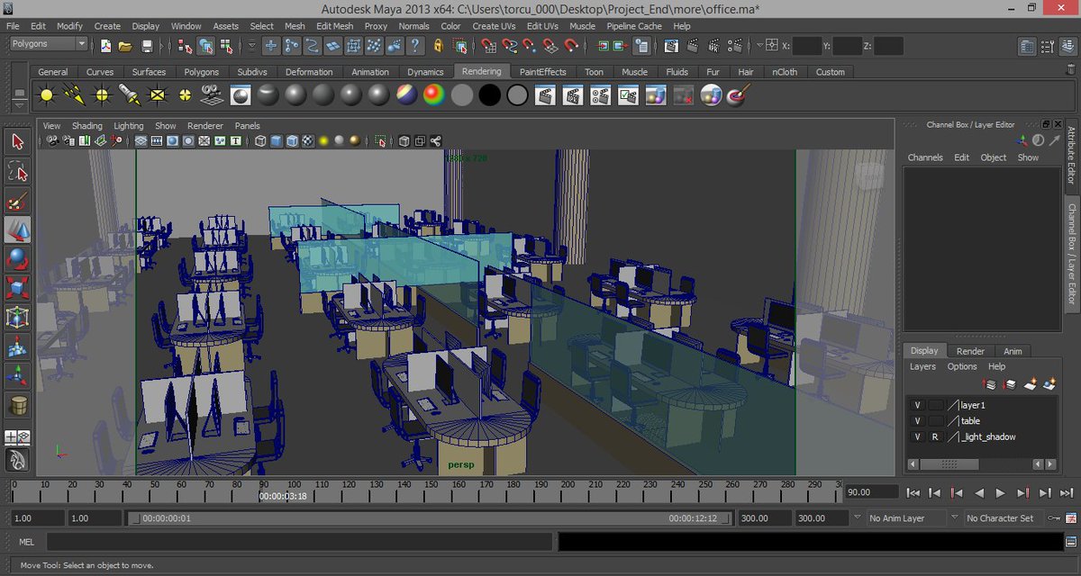
Task: Toggle the lock selection padlock icon
Action: 439,46
